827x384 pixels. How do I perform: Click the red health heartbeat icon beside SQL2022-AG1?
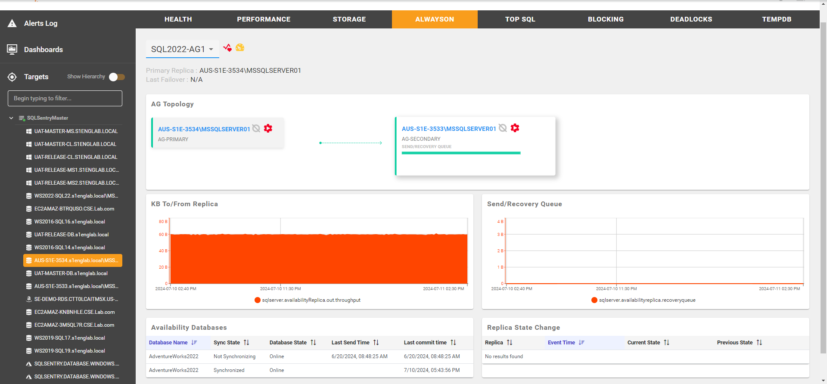tap(227, 47)
